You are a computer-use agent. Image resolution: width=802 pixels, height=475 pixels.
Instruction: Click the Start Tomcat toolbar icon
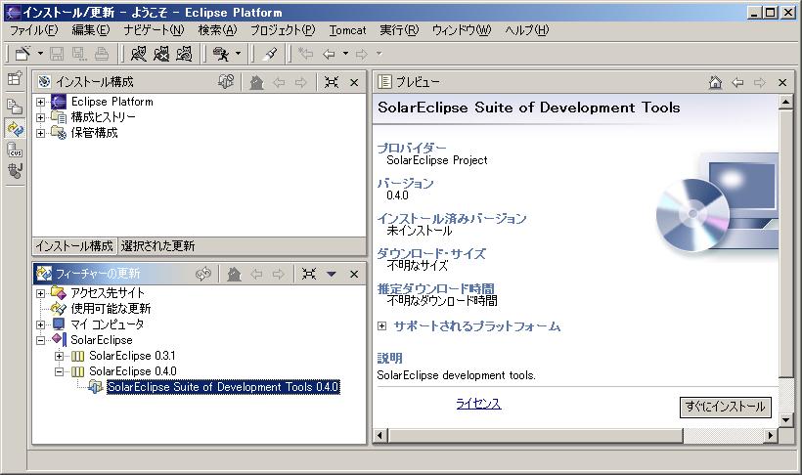pos(138,54)
